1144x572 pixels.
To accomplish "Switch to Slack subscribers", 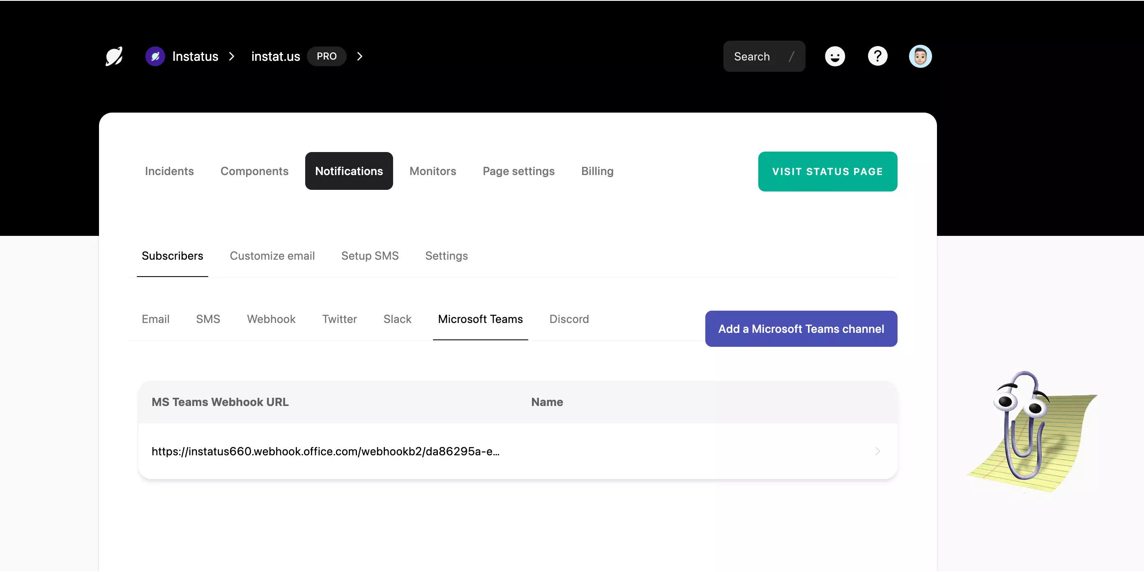I will [x=398, y=319].
